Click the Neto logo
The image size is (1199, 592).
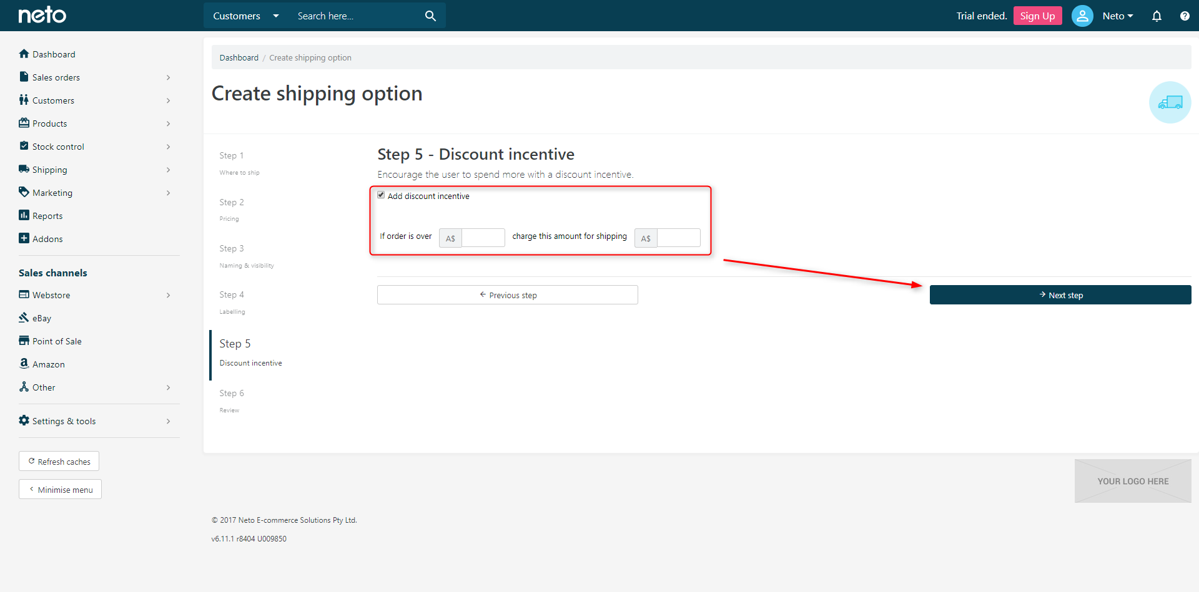coord(42,15)
